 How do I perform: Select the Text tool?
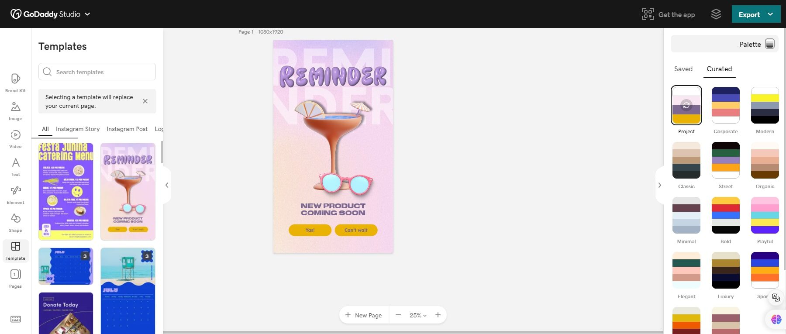tap(15, 167)
